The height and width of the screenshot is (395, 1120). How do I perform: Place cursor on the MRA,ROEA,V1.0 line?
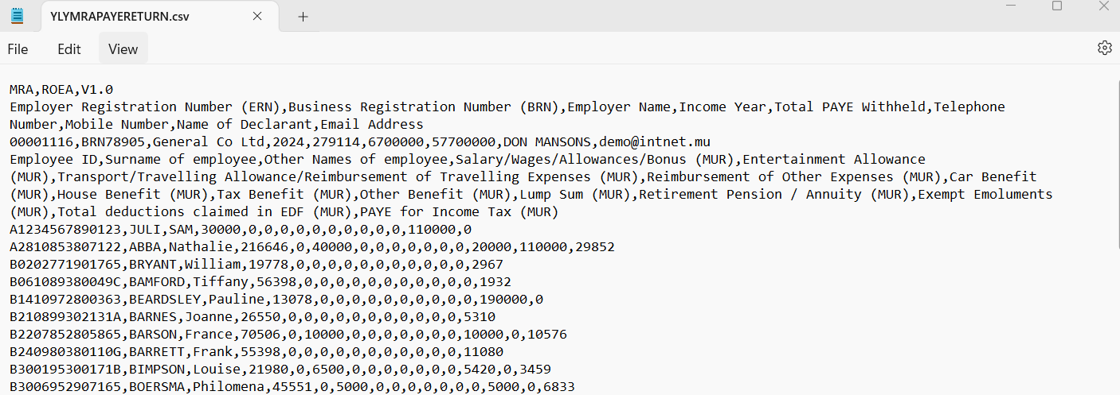(x=61, y=89)
